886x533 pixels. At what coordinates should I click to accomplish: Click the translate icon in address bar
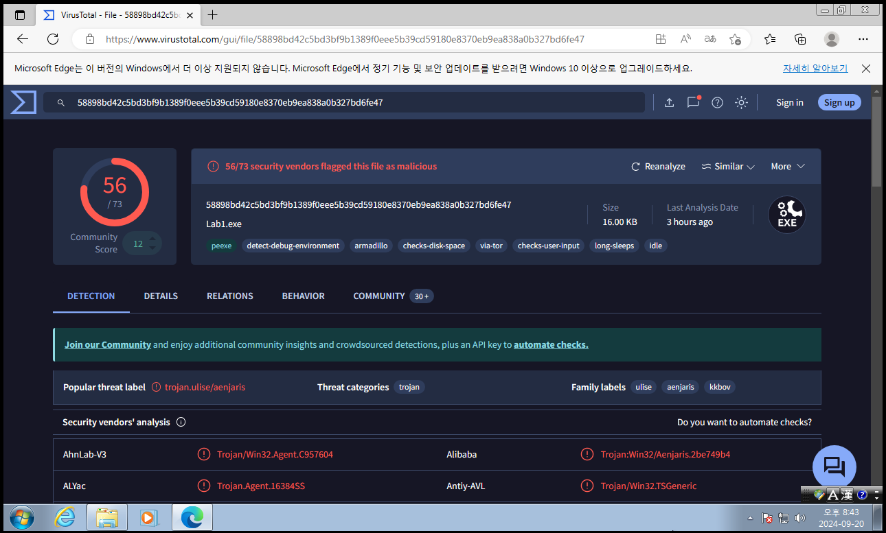point(710,39)
